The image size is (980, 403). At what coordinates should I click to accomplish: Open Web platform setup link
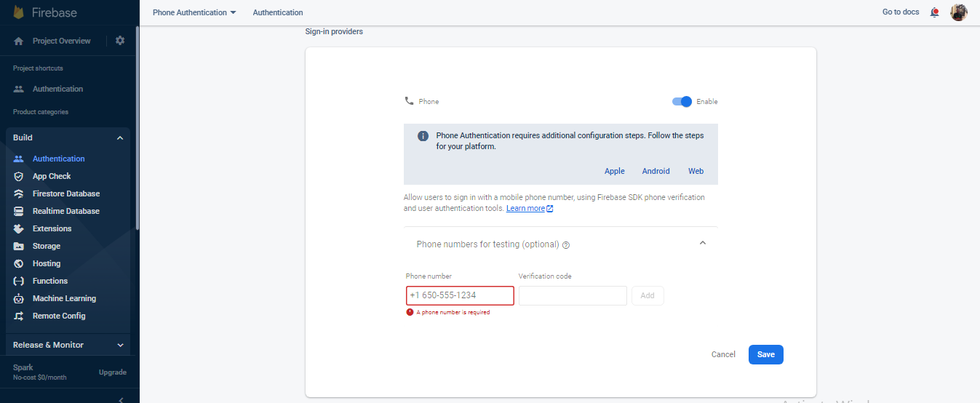(x=696, y=171)
